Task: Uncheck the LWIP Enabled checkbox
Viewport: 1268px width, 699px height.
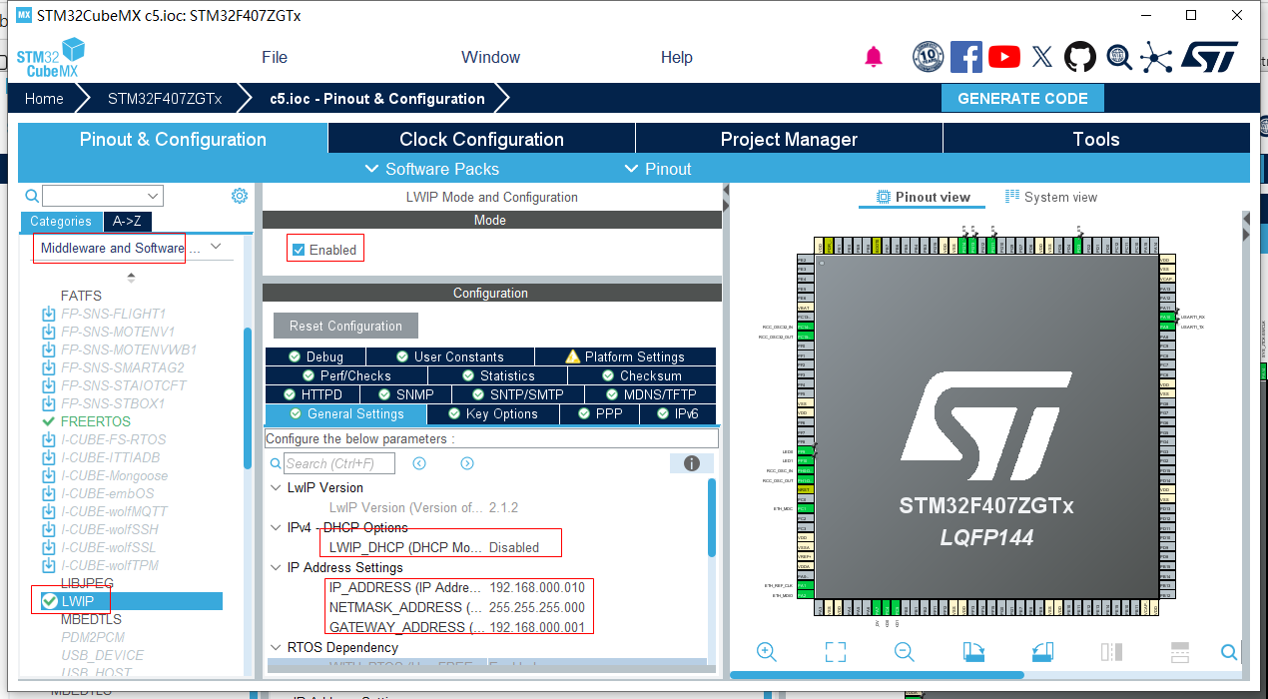Action: pos(299,250)
